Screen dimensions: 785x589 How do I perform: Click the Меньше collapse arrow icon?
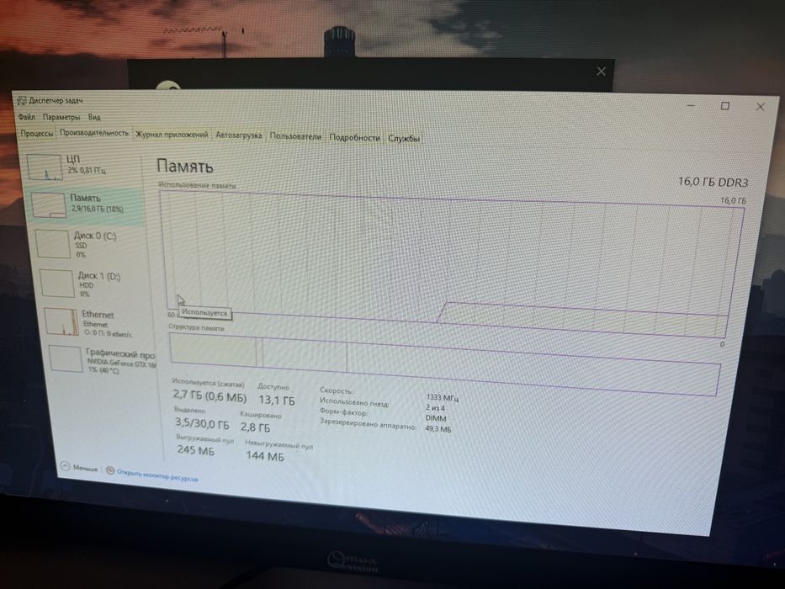pos(65,466)
